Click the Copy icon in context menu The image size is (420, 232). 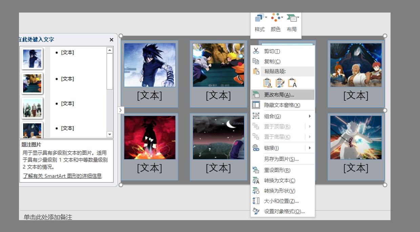(256, 61)
